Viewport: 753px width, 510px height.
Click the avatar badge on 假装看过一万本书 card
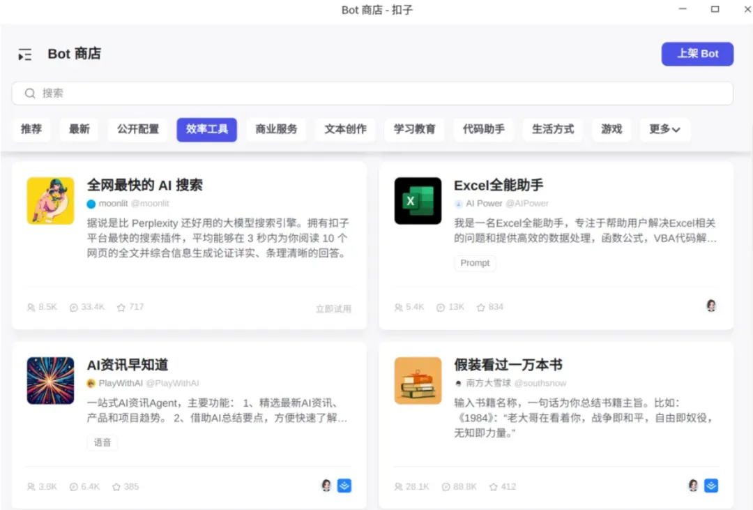click(x=693, y=486)
